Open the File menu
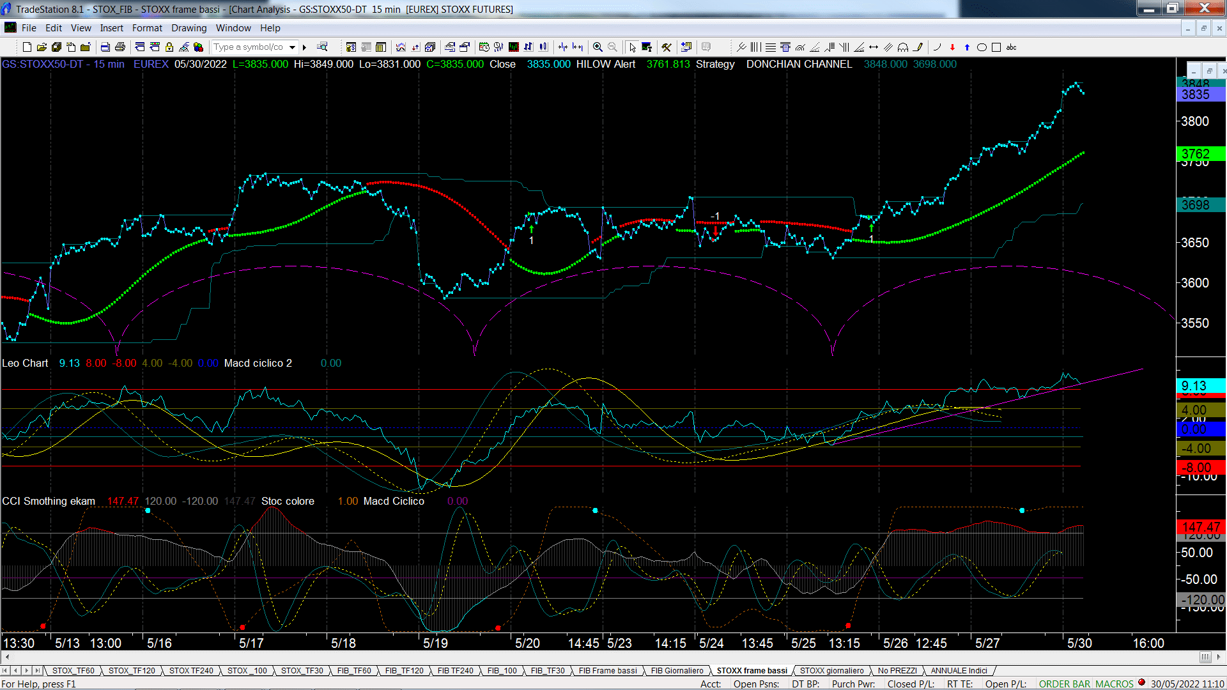Image resolution: width=1227 pixels, height=690 pixels. tap(29, 28)
